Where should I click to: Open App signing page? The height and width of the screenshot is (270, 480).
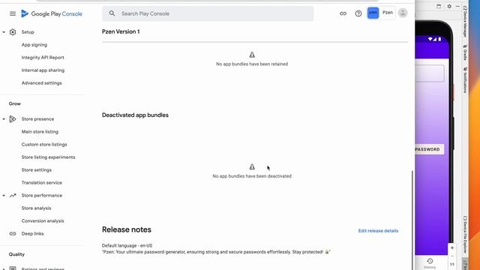point(34,45)
